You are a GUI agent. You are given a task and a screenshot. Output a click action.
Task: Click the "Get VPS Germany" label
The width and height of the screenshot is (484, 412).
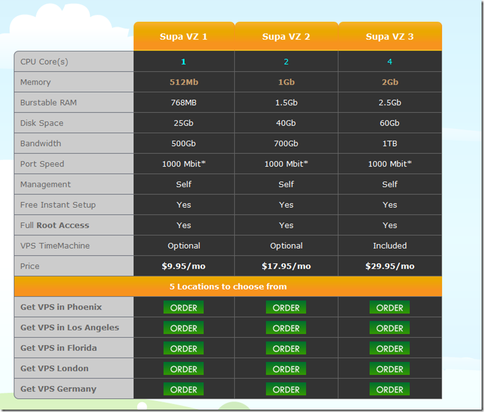click(x=58, y=389)
